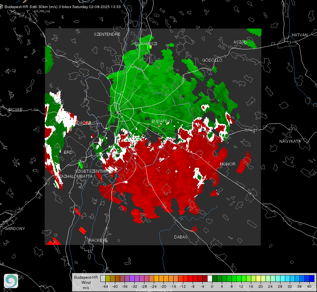Click the ÉRD map label
This screenshot has height=292, width=317.
[68, 152]
